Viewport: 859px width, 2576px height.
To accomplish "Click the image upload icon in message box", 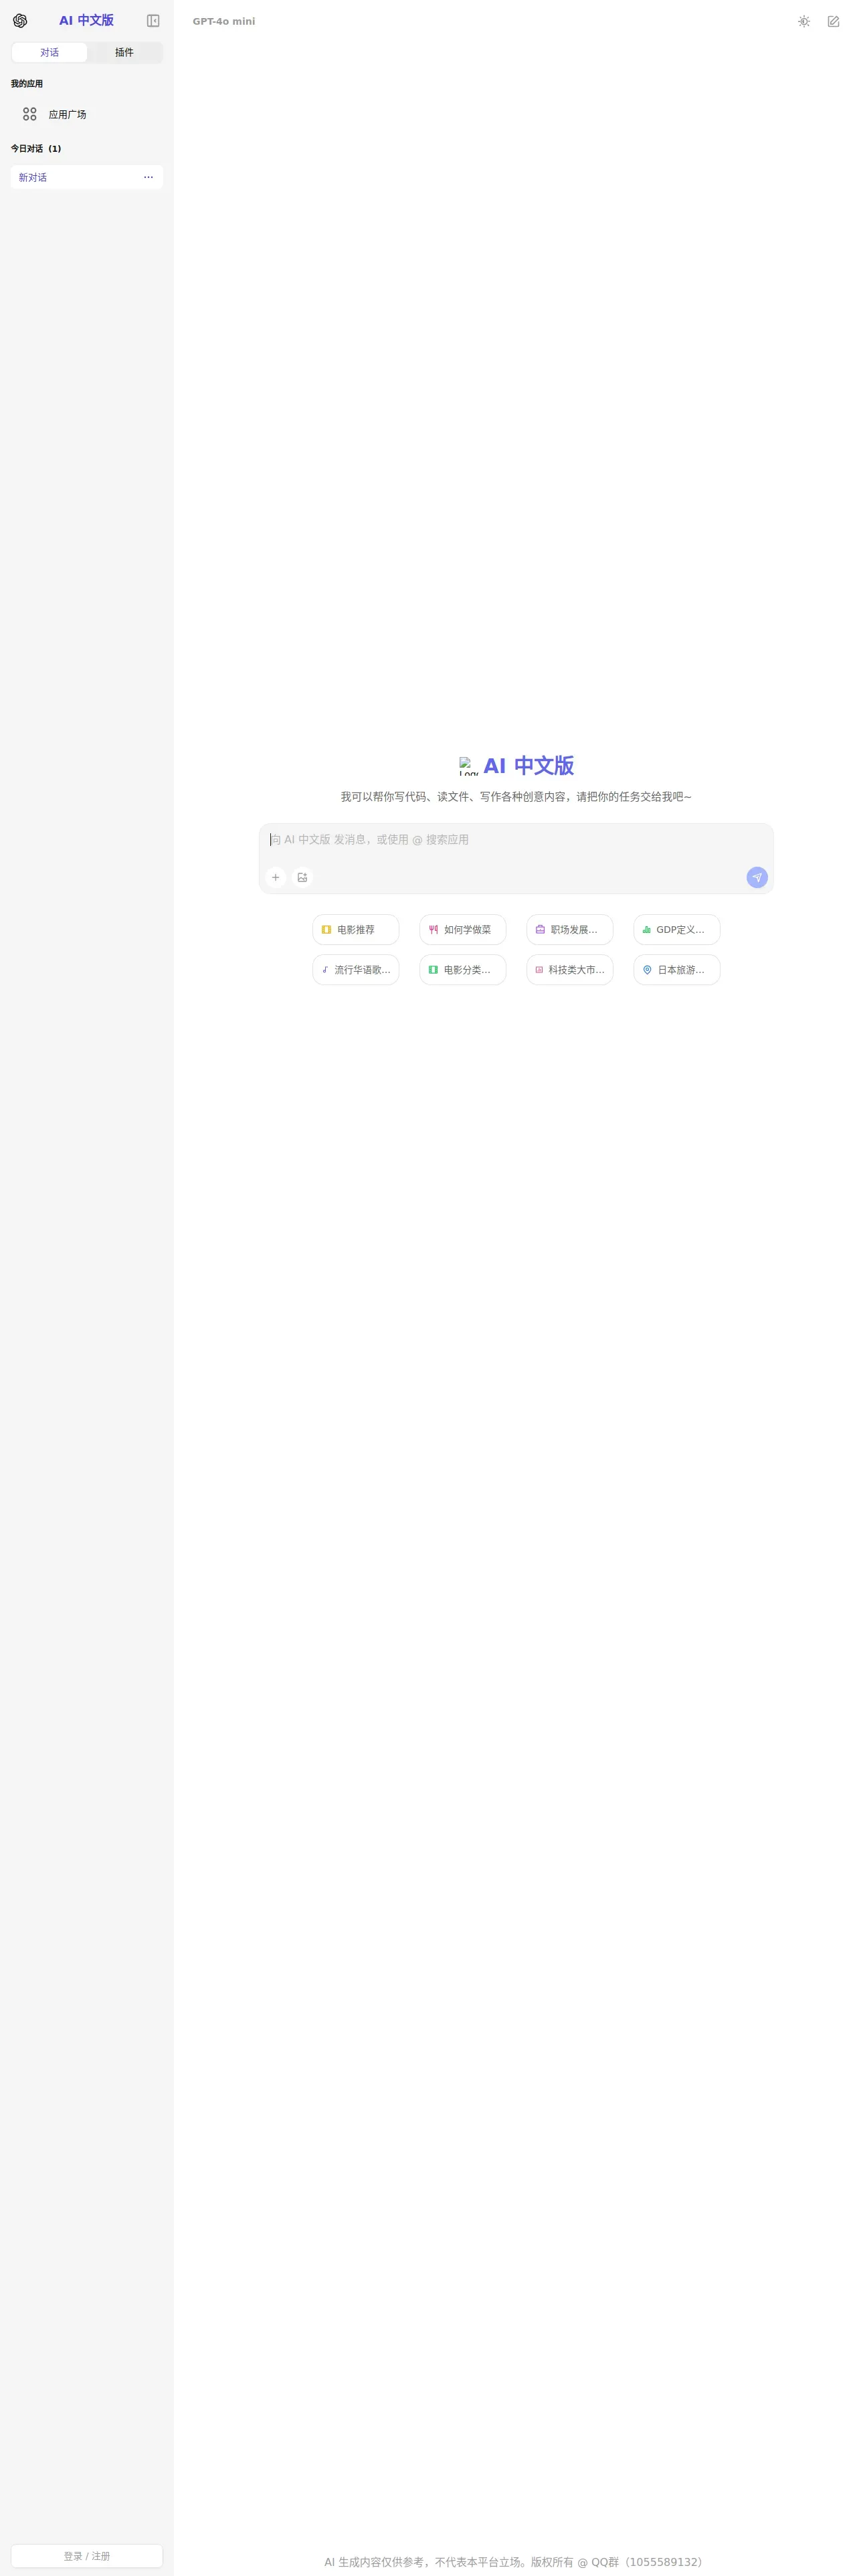I will tap(302, 877).
